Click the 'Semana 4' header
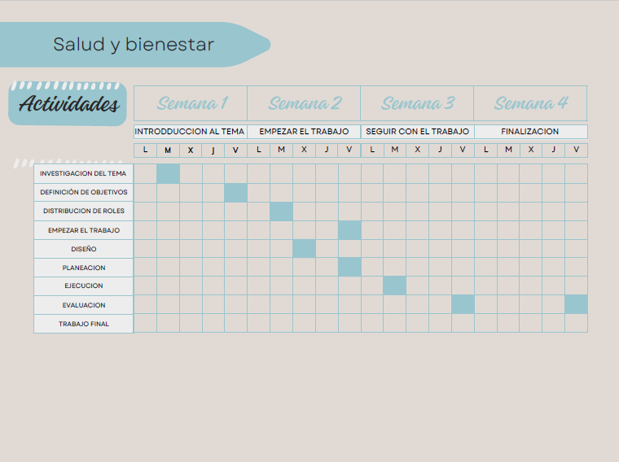619x462 pixels. (x=530, y=103)
